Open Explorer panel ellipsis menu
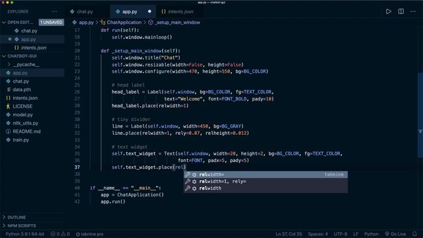The width and height of the screenshot is (423, 238). 54,12
